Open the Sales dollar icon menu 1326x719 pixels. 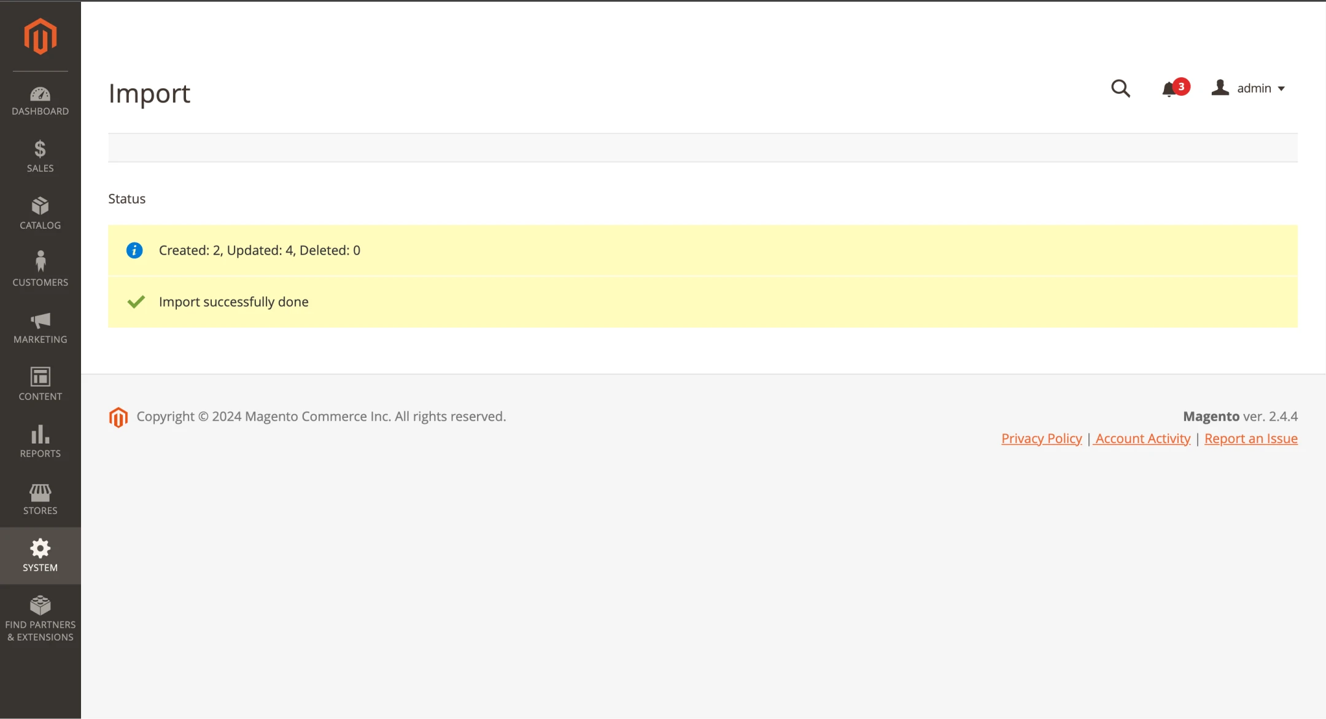(41, 149)
